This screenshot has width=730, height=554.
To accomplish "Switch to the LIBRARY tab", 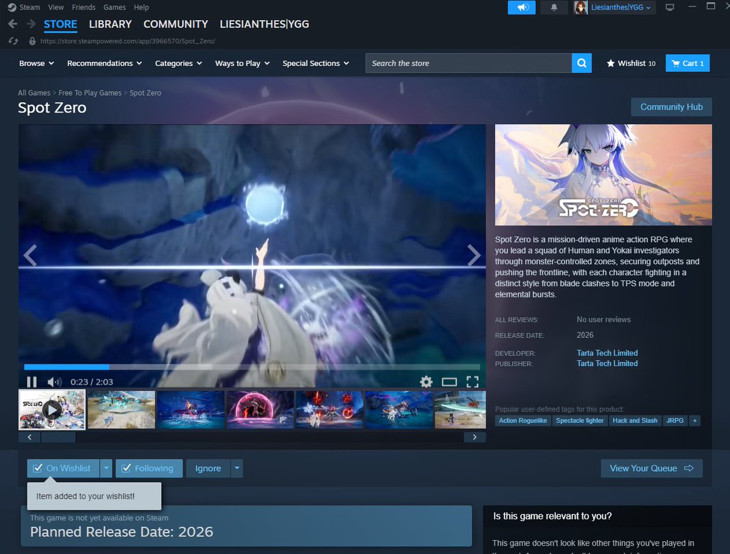I will point(110,24).
